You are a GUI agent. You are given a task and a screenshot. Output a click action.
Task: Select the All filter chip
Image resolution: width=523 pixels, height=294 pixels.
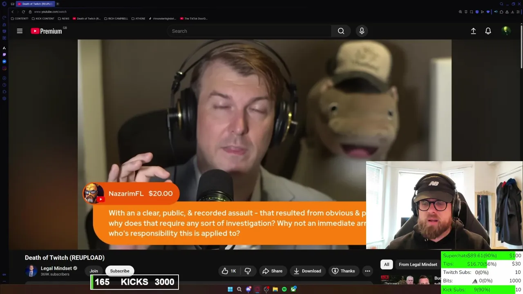click(x=387, y=264)
